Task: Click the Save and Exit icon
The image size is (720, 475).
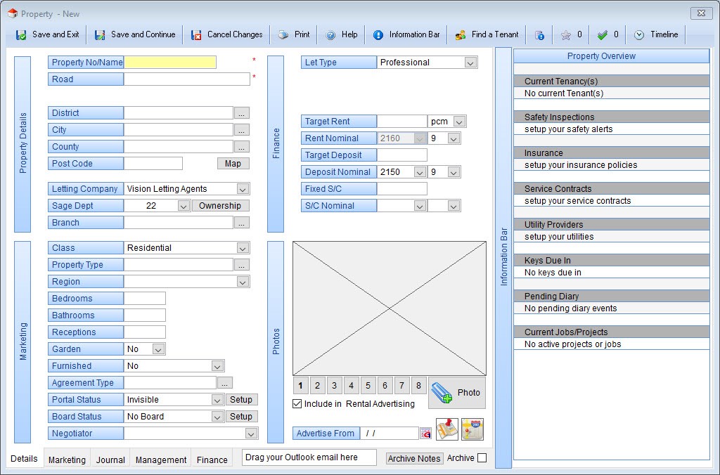Action: coord(21,35)
